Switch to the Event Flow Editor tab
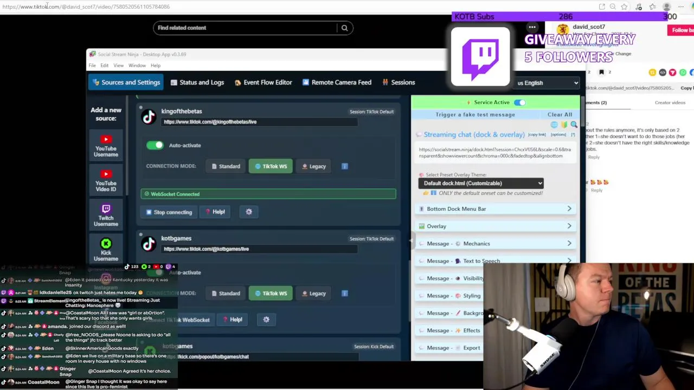The width and height of the screenshot is (694, 390). pos(264,82)
